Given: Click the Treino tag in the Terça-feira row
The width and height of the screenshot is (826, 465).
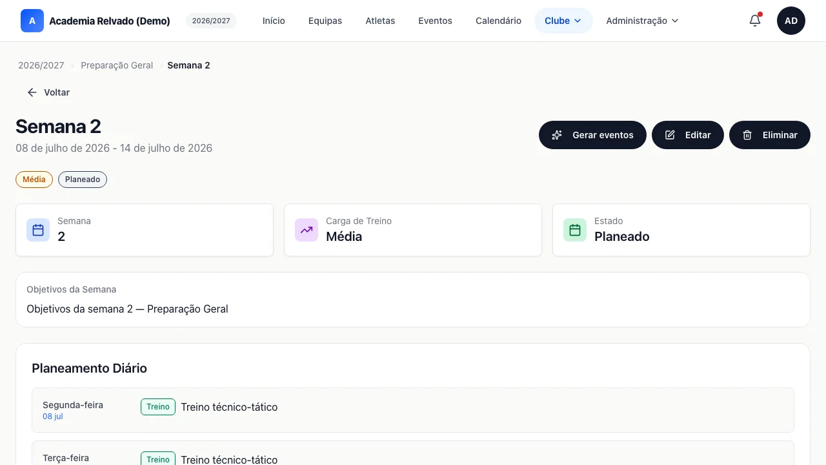Looking at the screenshot, I should click(x=158, y=459).
